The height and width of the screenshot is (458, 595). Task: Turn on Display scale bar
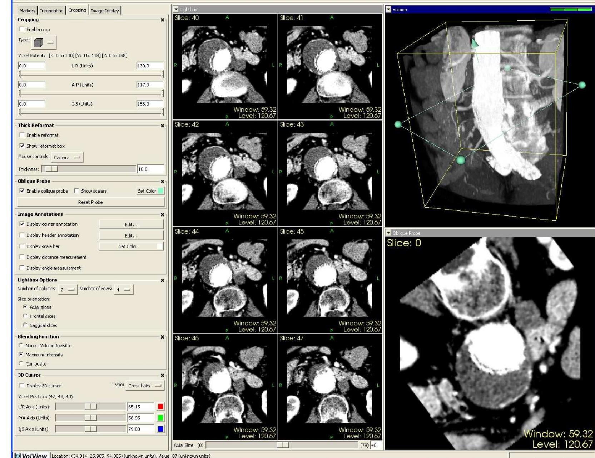click(x=22, y=246)
